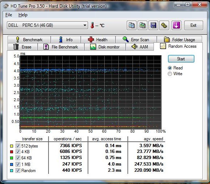210x184 pixels.
Task: Switch to the Error Scan tab
Action: [x=136, y=39]
